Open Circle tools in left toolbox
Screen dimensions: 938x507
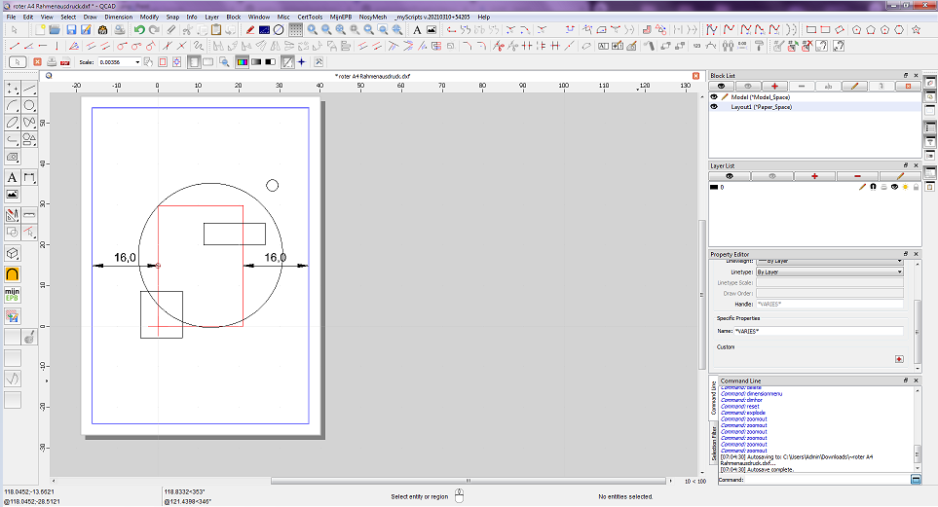[28, 106]
